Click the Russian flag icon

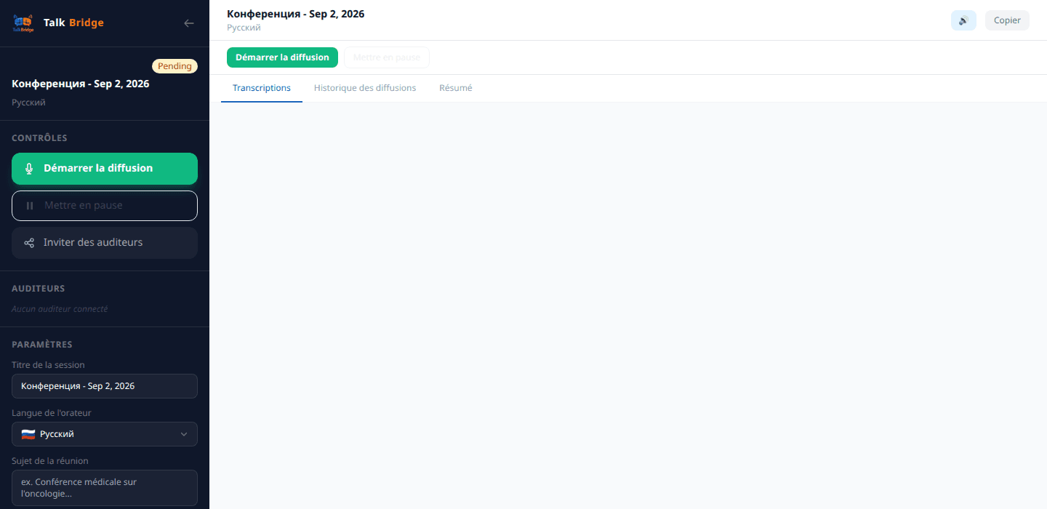point(28,434)
